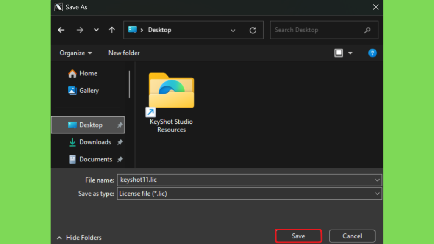Open the recent locations chevron
Image resolution: width=434 pixels, height=244 pixels.
96,30
